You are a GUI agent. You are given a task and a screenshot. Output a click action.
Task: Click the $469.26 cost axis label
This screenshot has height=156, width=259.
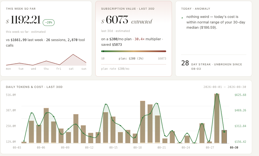point(240,110)
